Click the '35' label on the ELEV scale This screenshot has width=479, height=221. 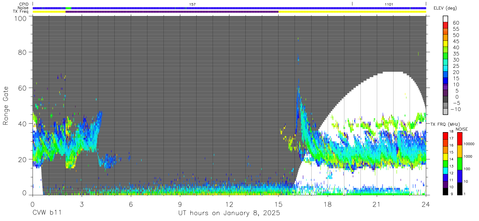[x=456, y=54]
